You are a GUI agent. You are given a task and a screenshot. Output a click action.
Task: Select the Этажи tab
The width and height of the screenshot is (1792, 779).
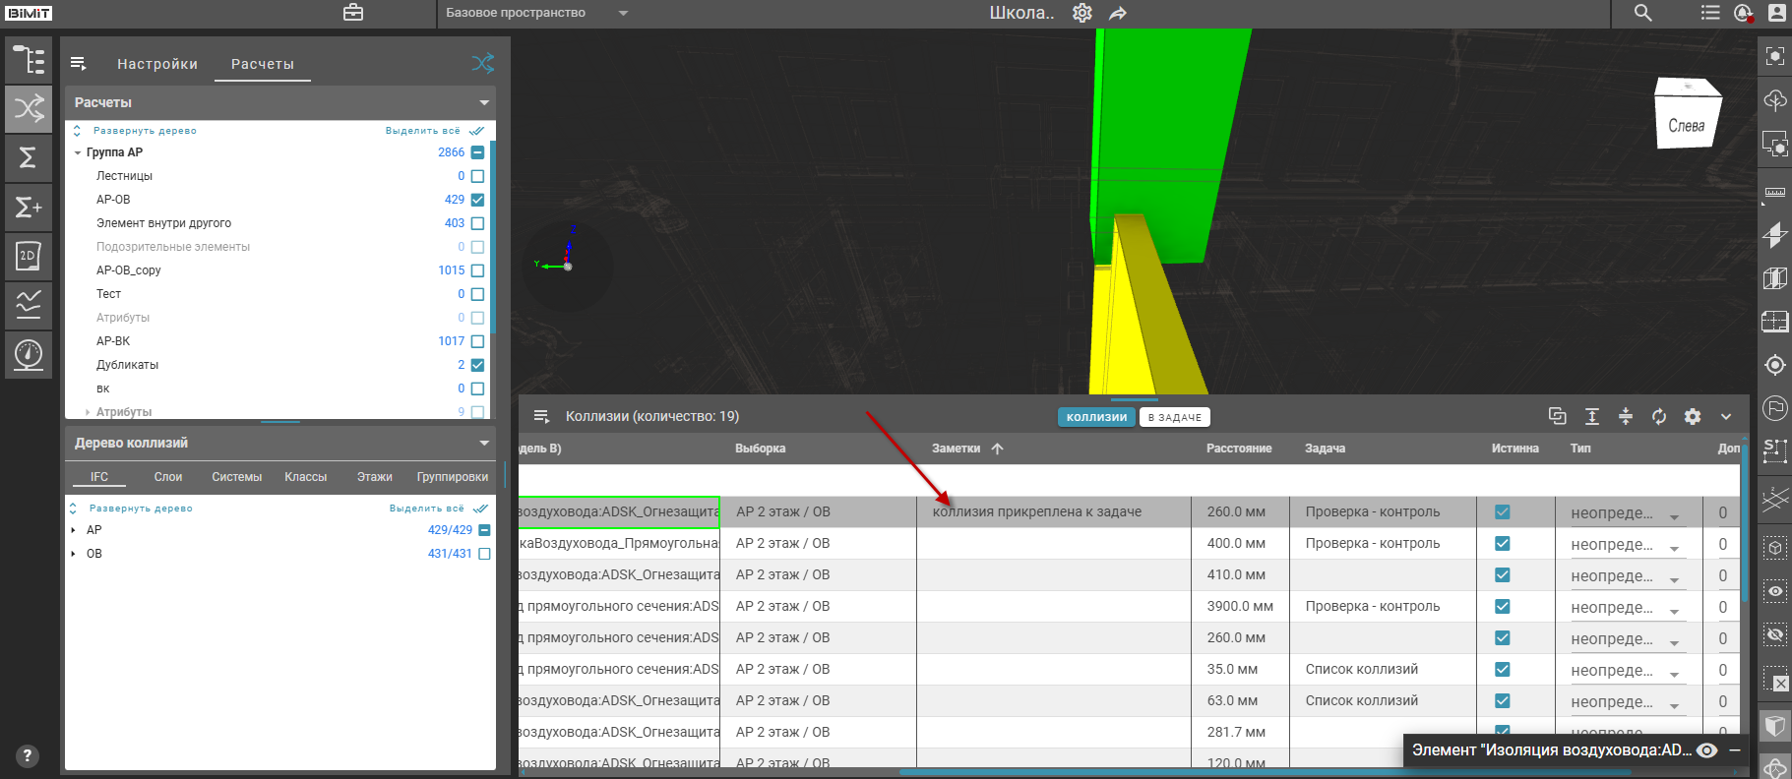[374, 477]
